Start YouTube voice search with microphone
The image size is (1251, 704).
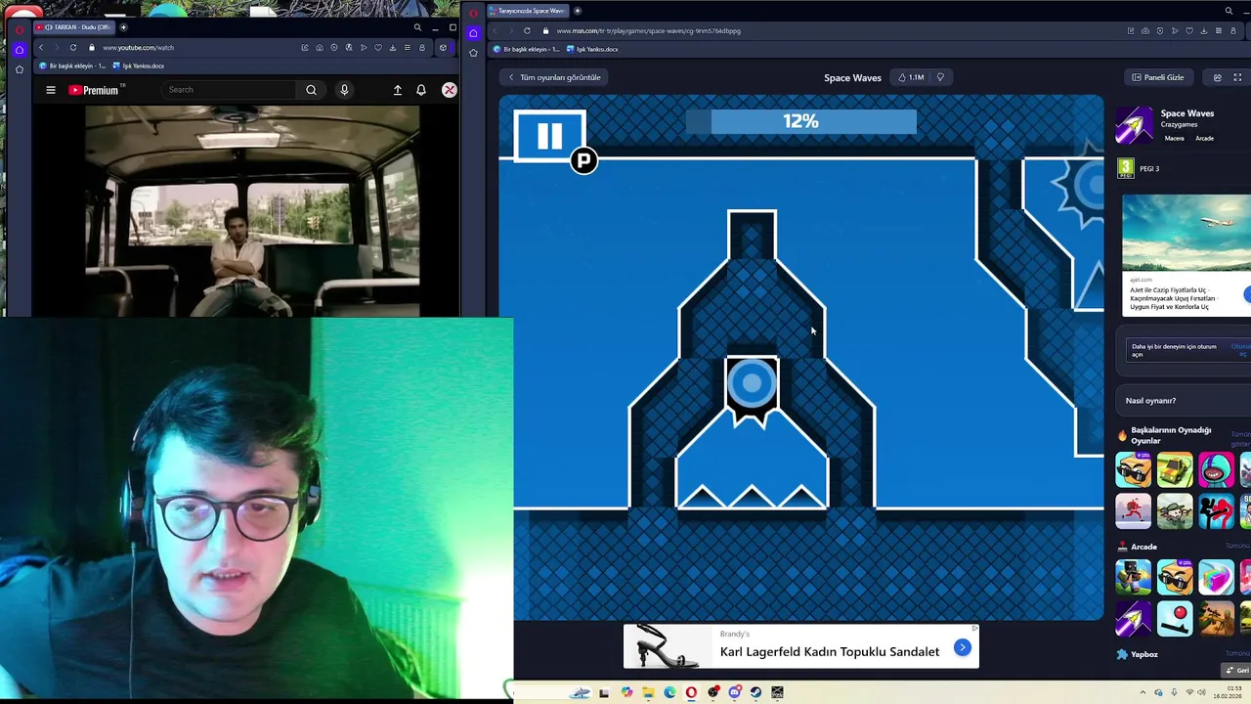(x=344, y=90)
